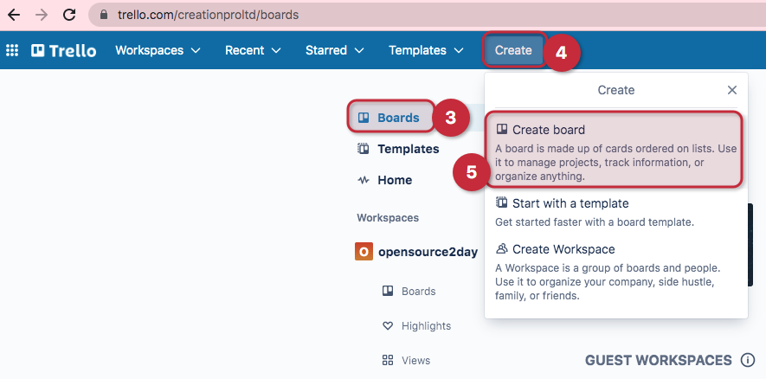Screen dimensions: 766x379
Task: Expand the Workspaces dropdown
Action: [158, 50]
